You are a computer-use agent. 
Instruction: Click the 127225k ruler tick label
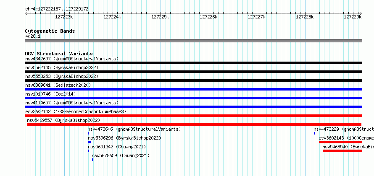point(160,17)
